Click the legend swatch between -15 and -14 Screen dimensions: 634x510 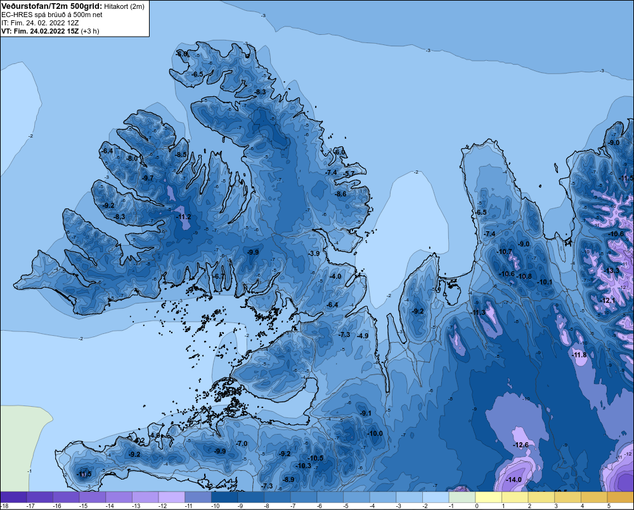click(93, 497)
